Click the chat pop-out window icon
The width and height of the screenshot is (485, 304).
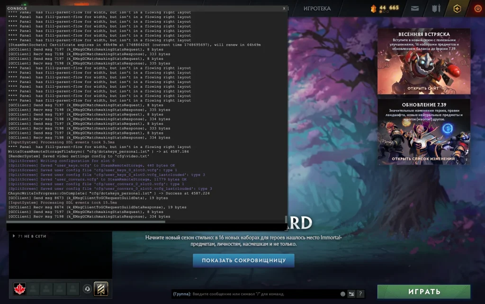click(x=351, y=294)
